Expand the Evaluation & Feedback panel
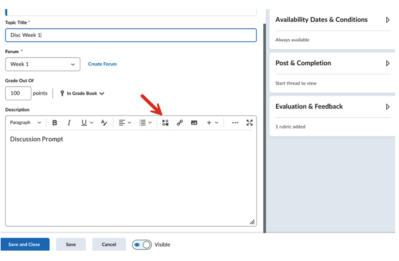Image resolution: width=399 pixels, height=261 pixels. tap(387, 107)
